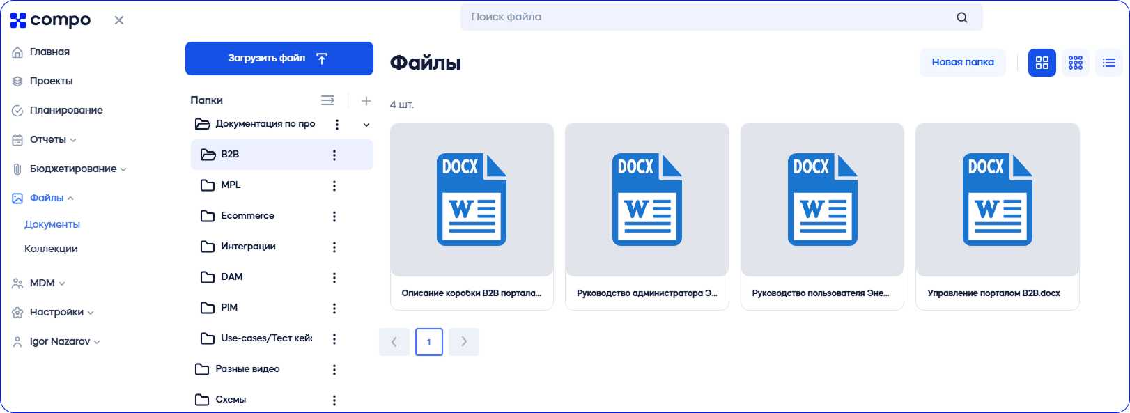Open three-dot menu for B2B folder
This screenshot has width=1130, height=413.
(334, 155)
